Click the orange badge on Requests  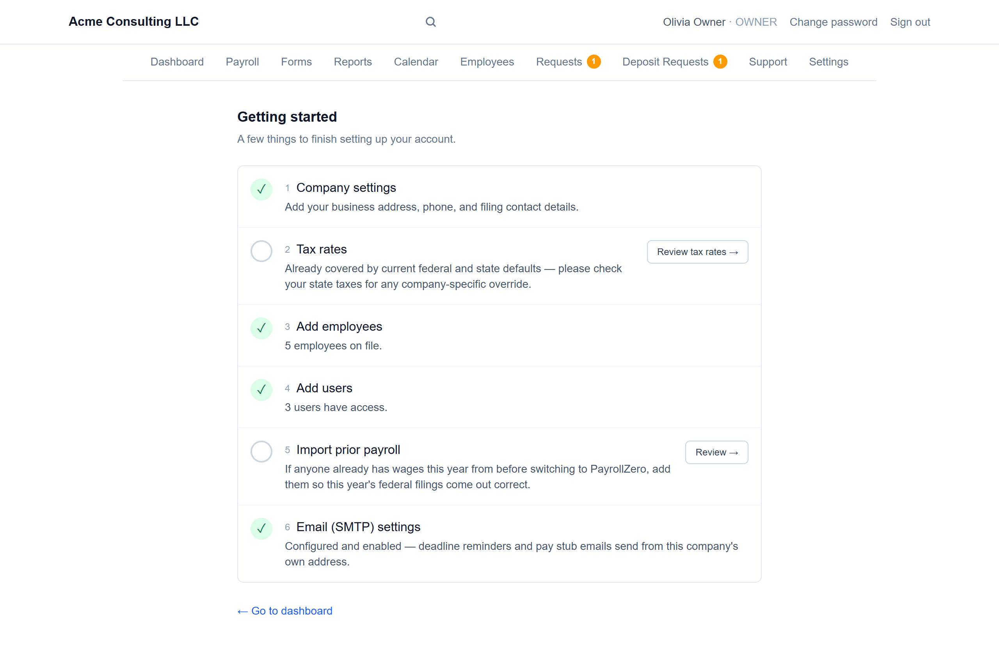pos(594,62)
